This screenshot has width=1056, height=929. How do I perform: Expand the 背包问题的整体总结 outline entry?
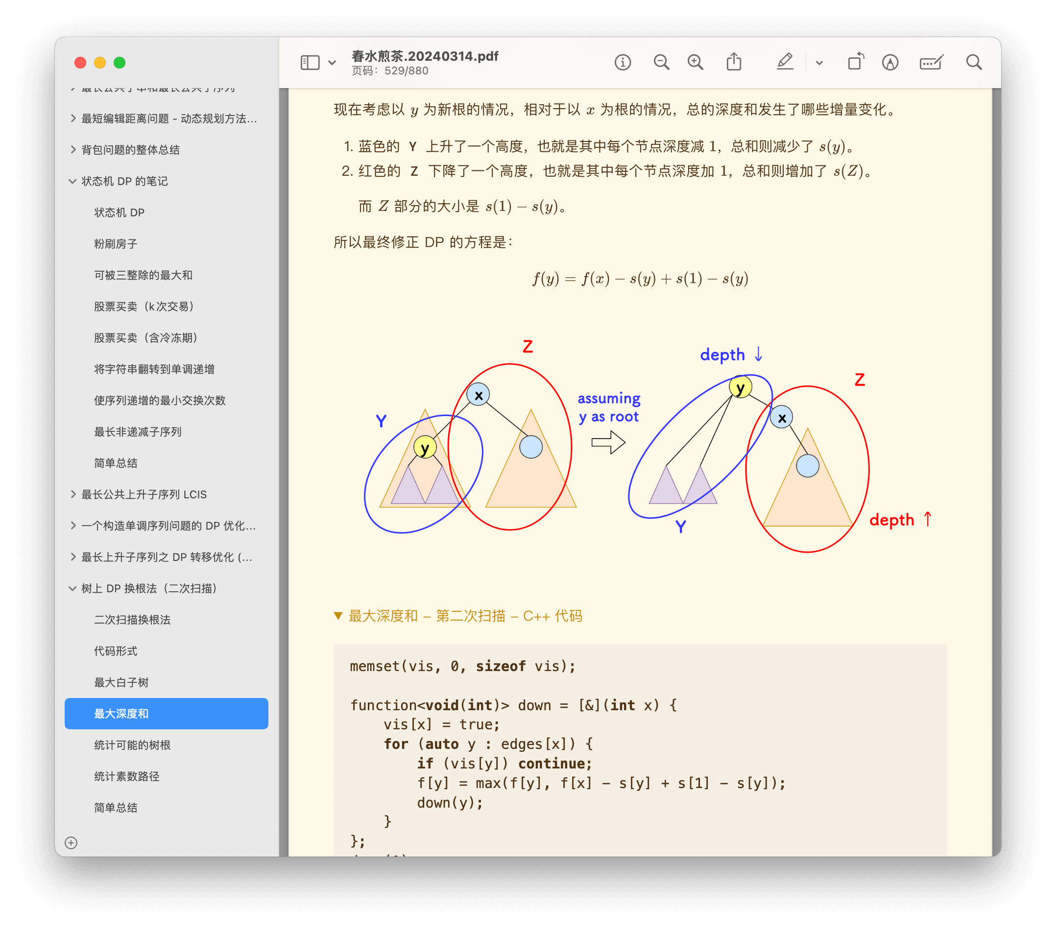tap(72, 150)
